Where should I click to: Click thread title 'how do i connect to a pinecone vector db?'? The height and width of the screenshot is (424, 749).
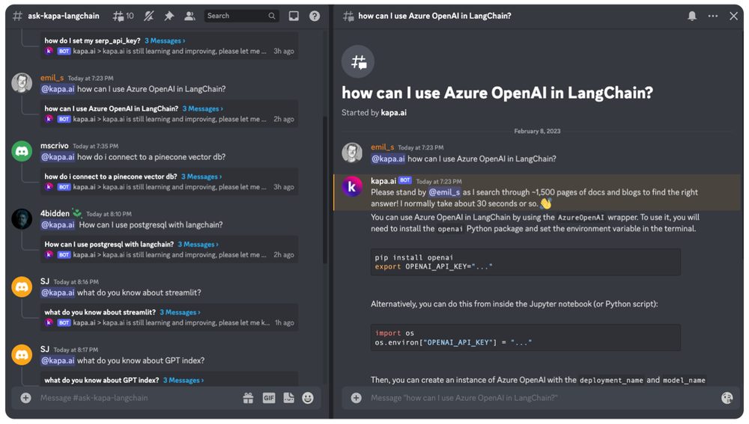(x=111, y=176)
